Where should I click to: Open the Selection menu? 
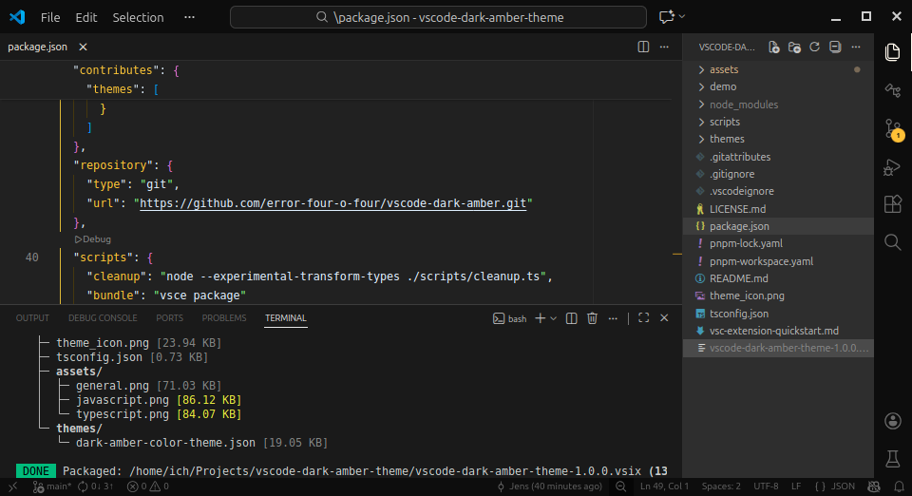[x=138, y=17]
